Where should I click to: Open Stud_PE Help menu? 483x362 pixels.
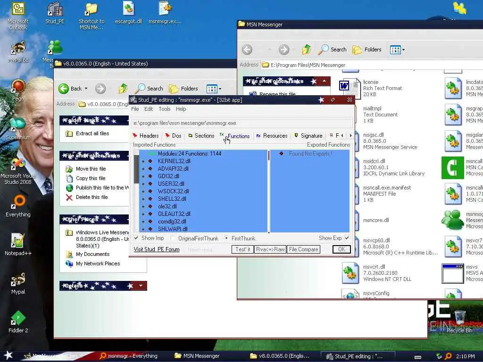click(181, 109)
